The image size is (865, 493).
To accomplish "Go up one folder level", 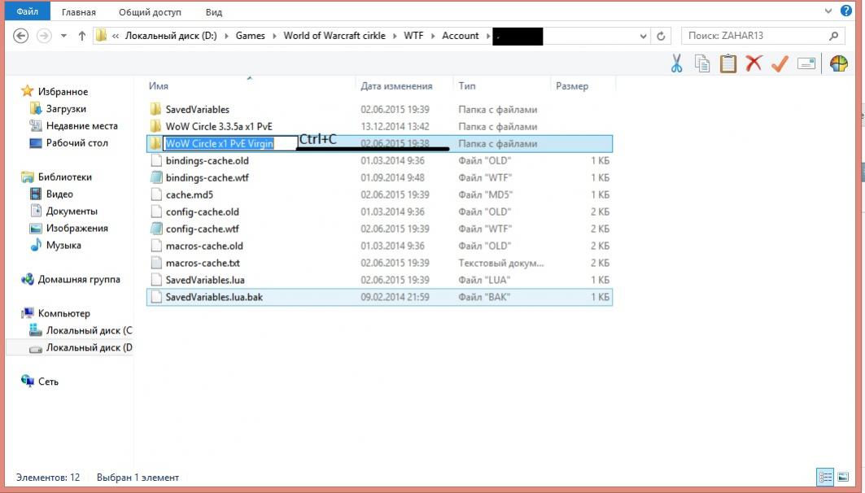I will coord(82,36).
